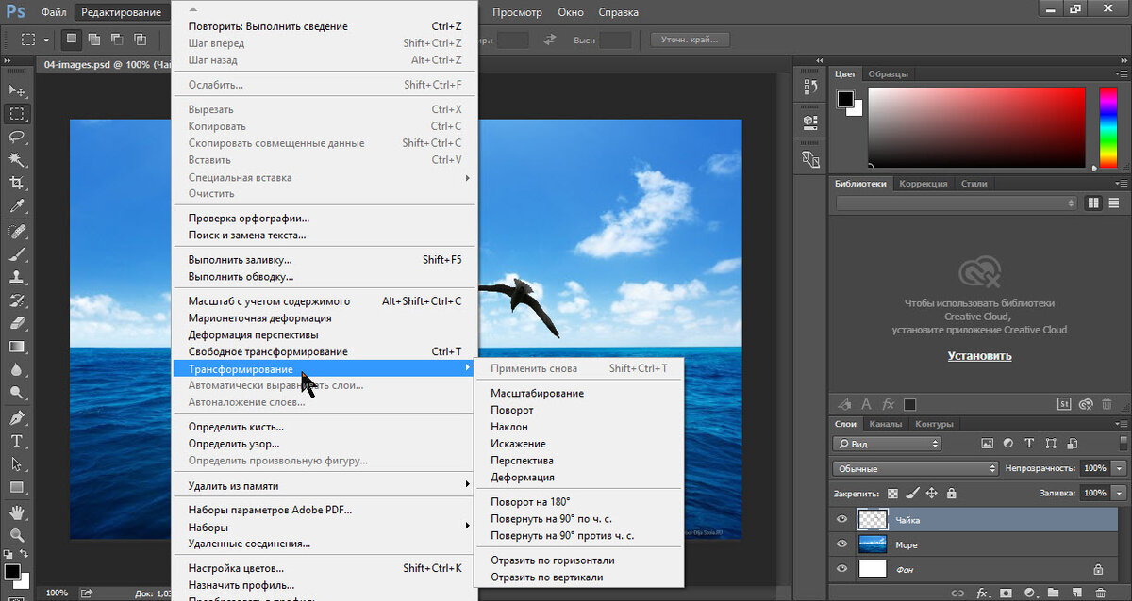Screen dimensions: 1132x601
Task: Select the Чайка layer thumbnail
Action: click(873, 519)
